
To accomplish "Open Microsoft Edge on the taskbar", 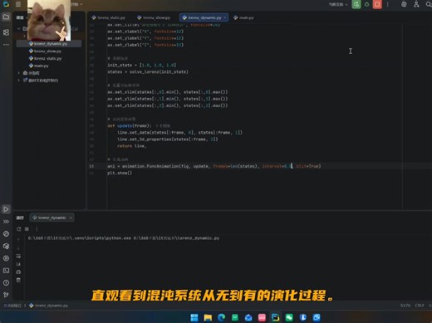I will pyautogui.click(x=221, y=317).
